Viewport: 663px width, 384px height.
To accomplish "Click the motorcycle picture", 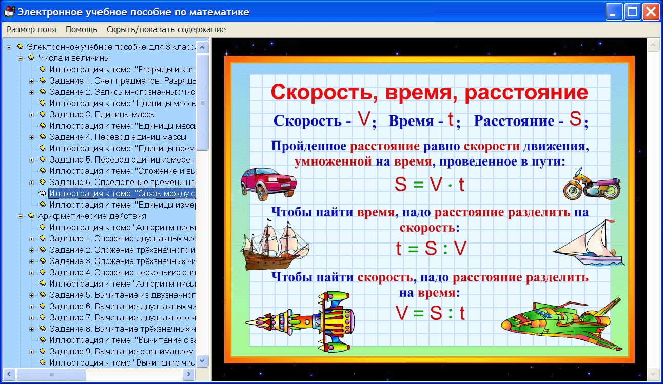I will (x=592, y=183).
